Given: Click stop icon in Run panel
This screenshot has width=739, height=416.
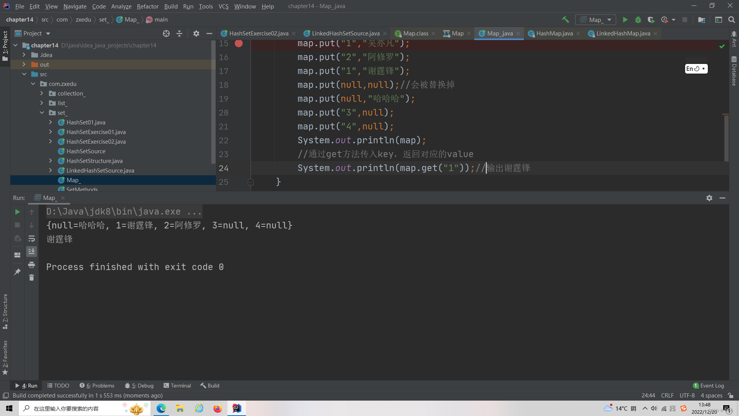Looking at the screenshot, I should point(17,225).
